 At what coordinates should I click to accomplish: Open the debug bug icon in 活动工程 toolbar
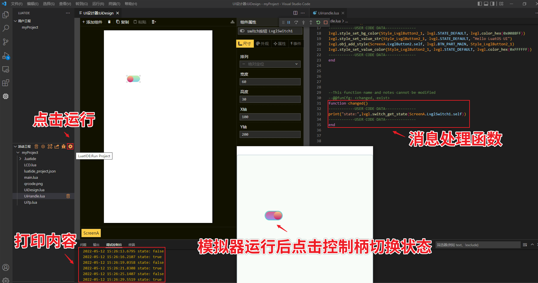pyautogui.click(x=63, y=146)
